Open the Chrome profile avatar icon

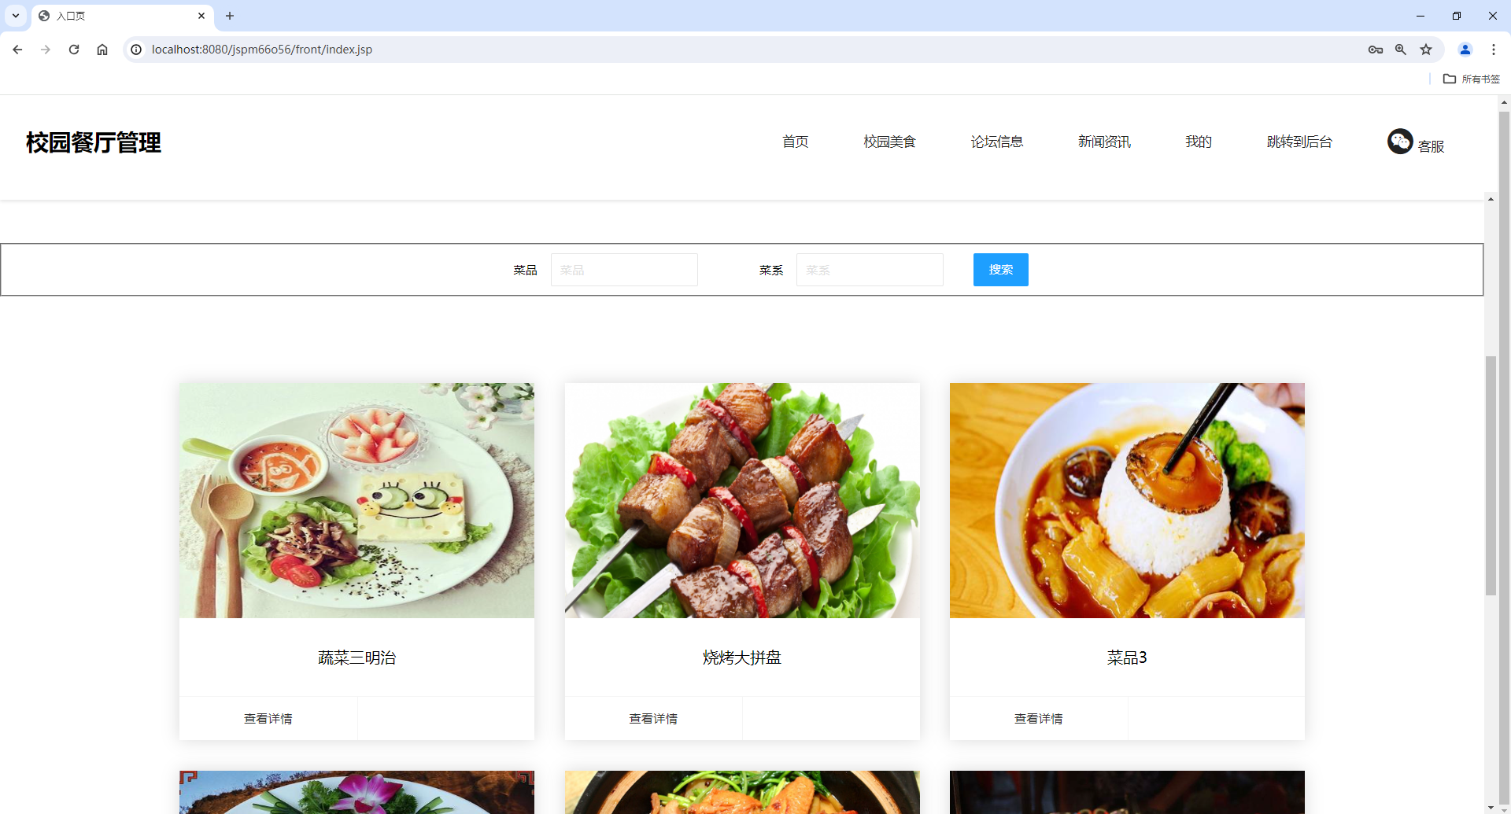(x=1465, y=49)
